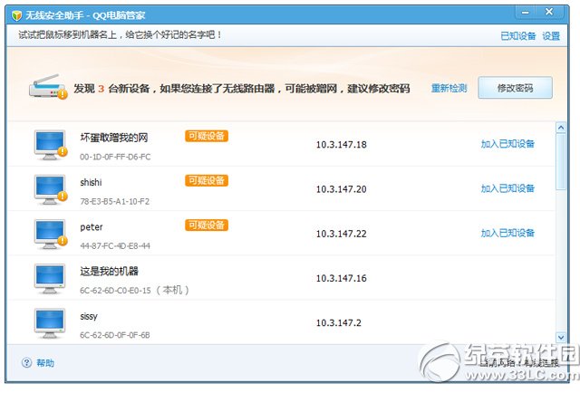
Task: Open 设置 settings
Action: click(x=551, y=36)
